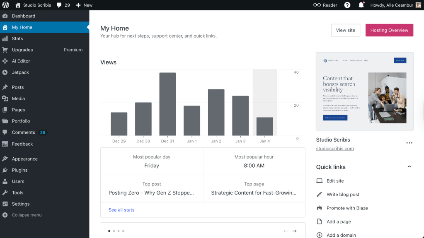
Task: Click the Settings sliders icon
Action: point(5,204)
